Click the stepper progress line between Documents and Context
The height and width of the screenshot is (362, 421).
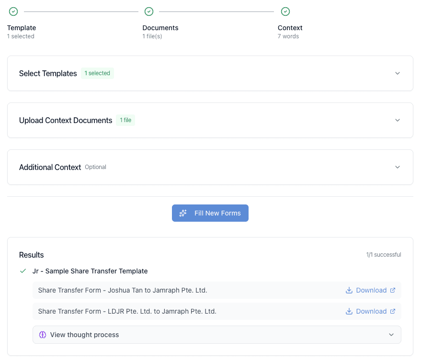[x=216, y=11]
